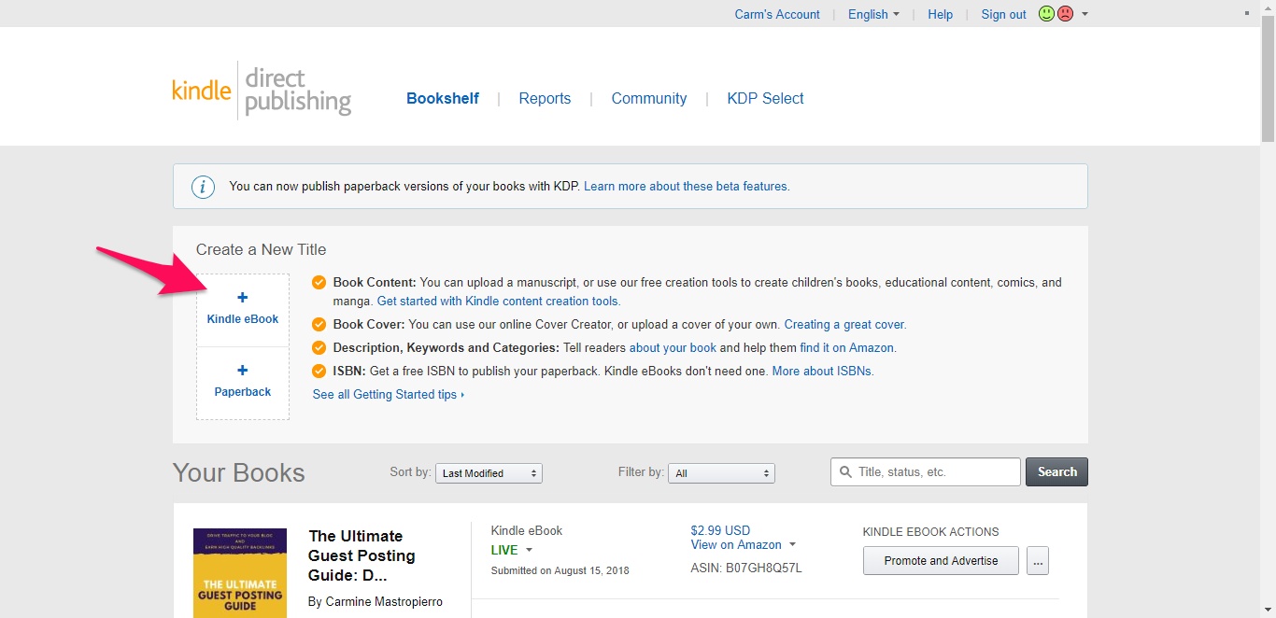Click the plus icon above Paperback

(243, 371)
